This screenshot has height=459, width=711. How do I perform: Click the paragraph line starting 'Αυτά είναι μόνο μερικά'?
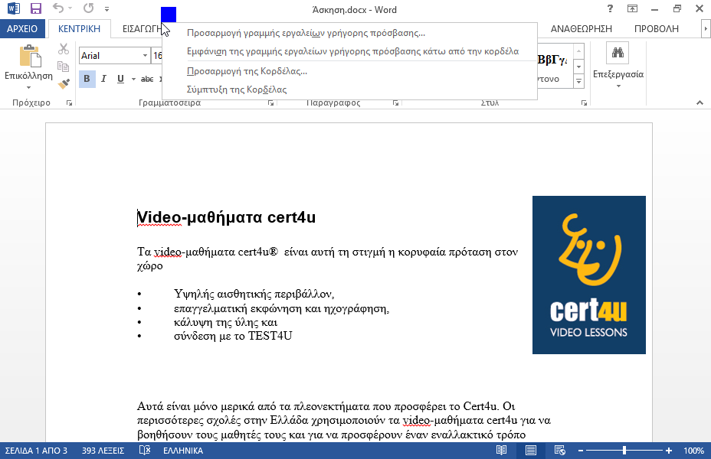(326, 406)
